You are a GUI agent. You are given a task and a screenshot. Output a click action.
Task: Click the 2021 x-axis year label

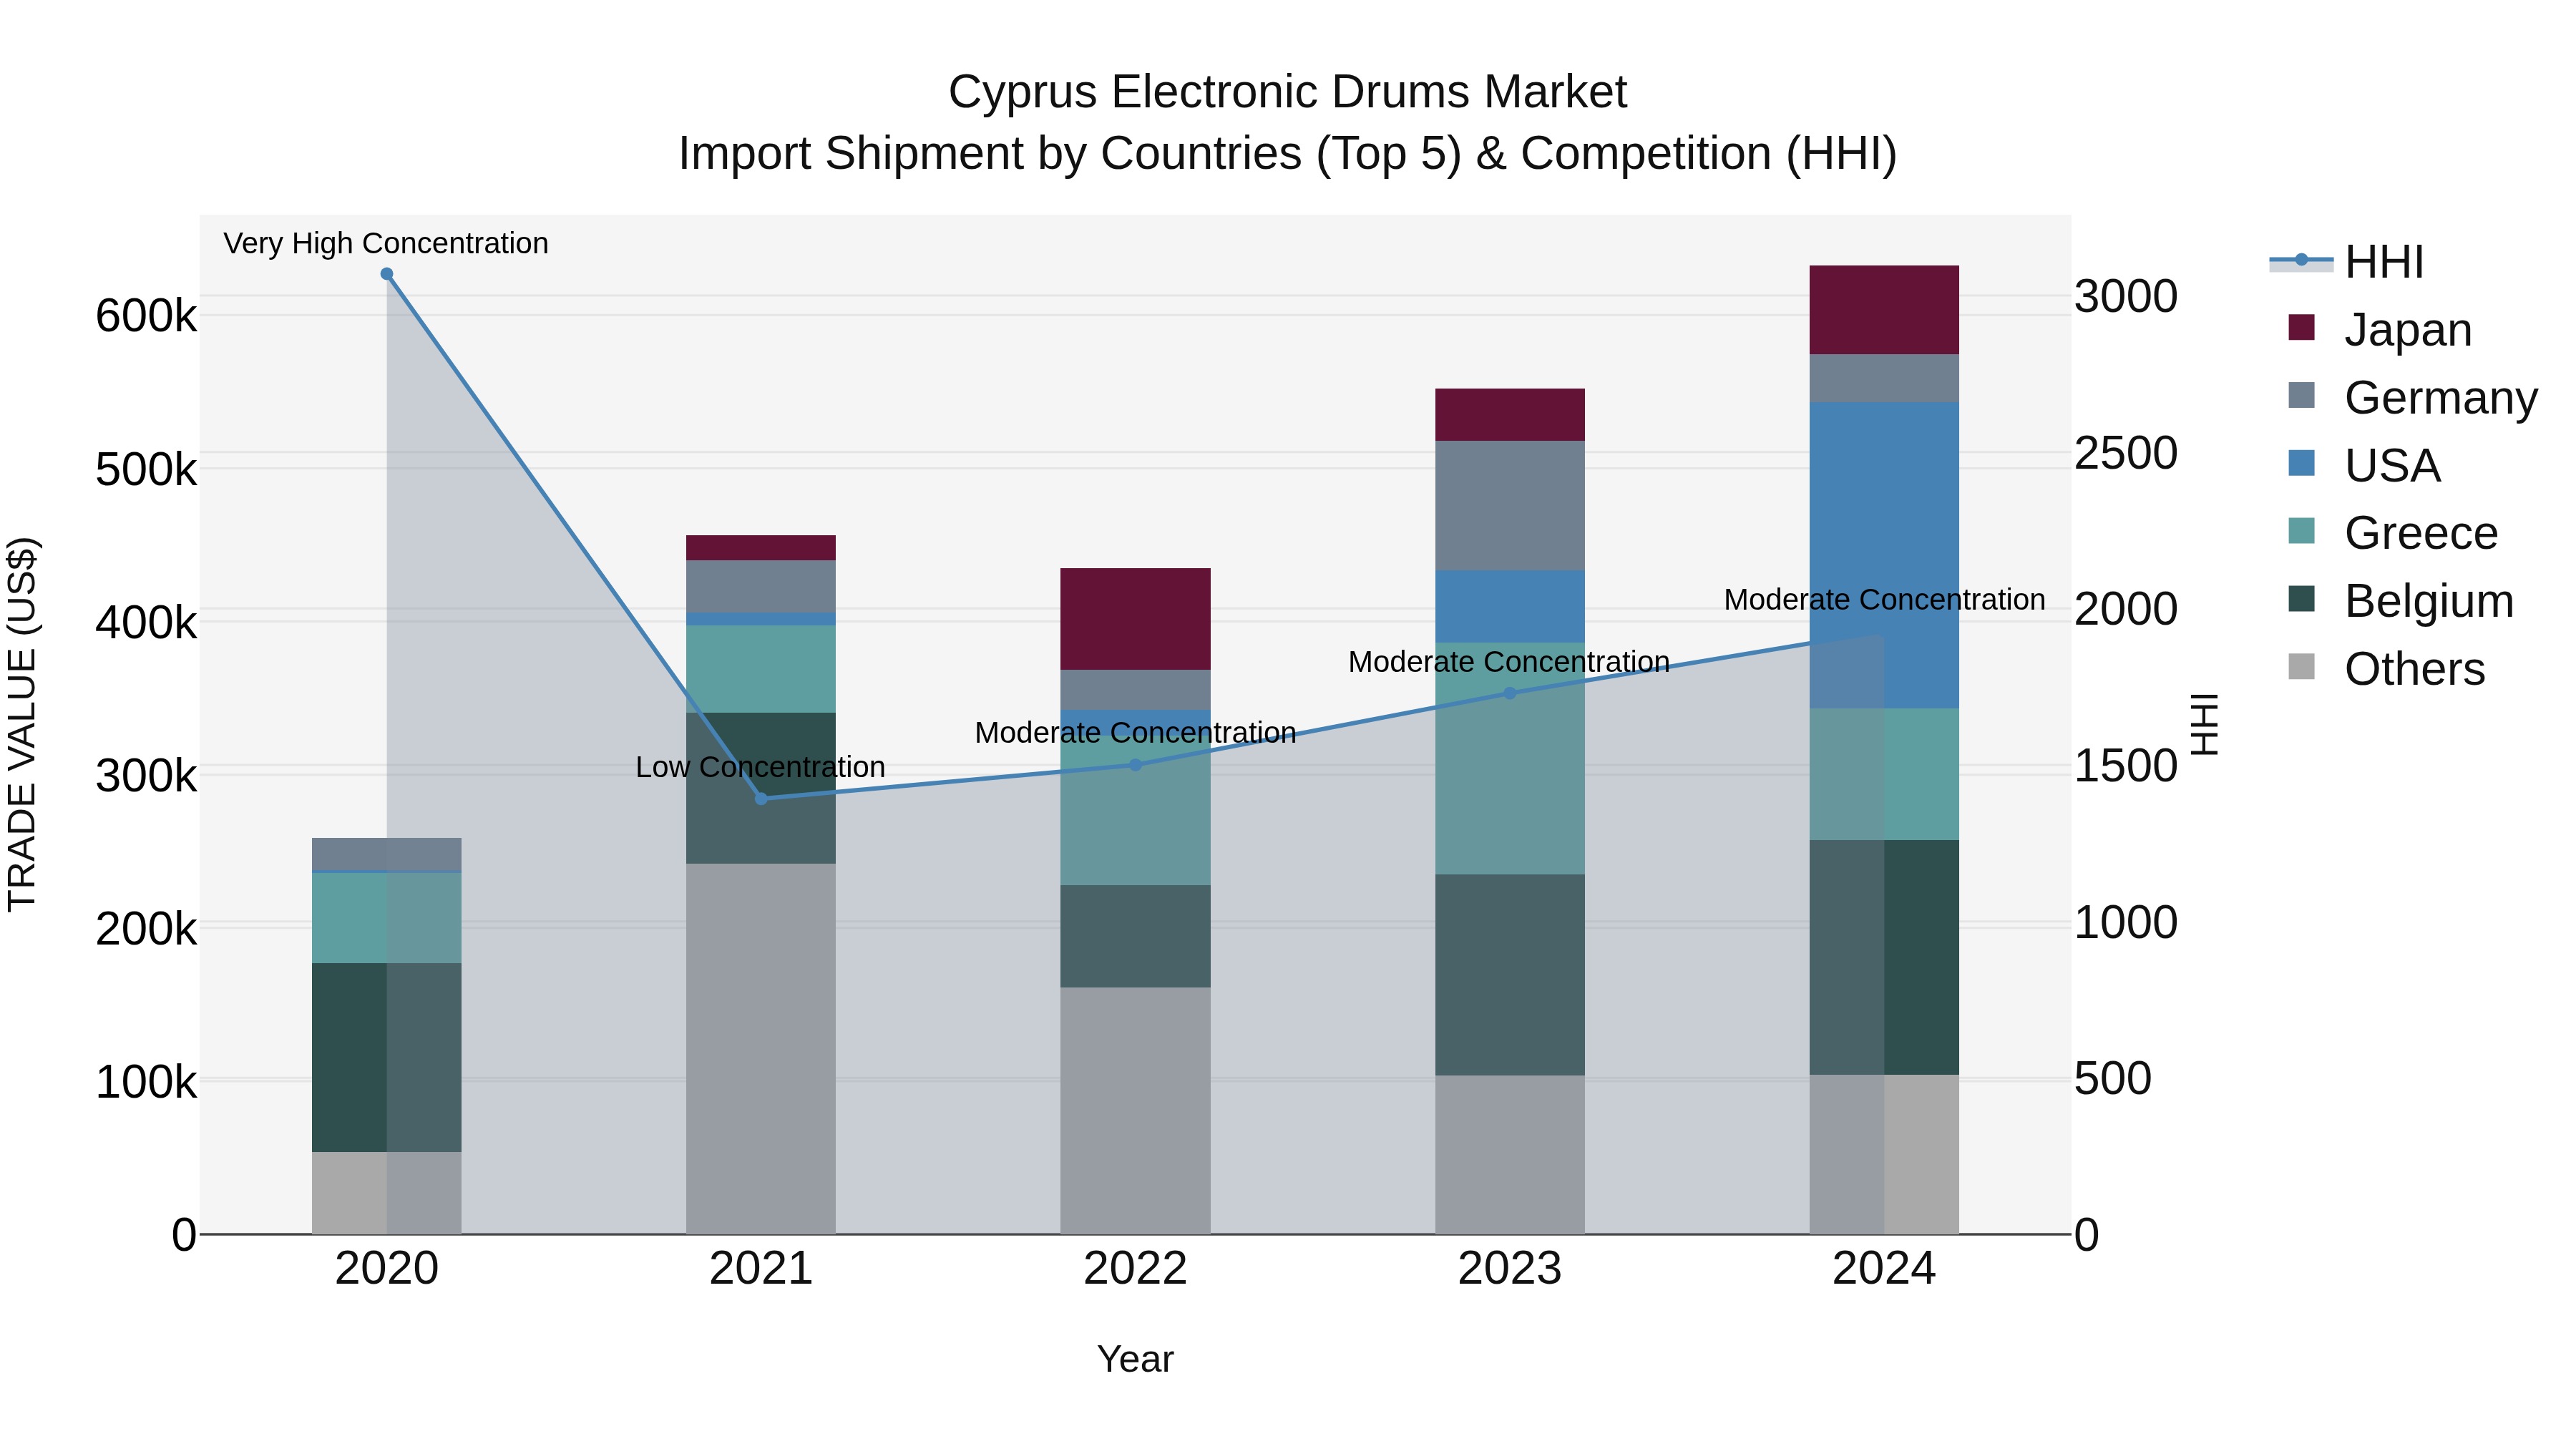coord(761,1269)
